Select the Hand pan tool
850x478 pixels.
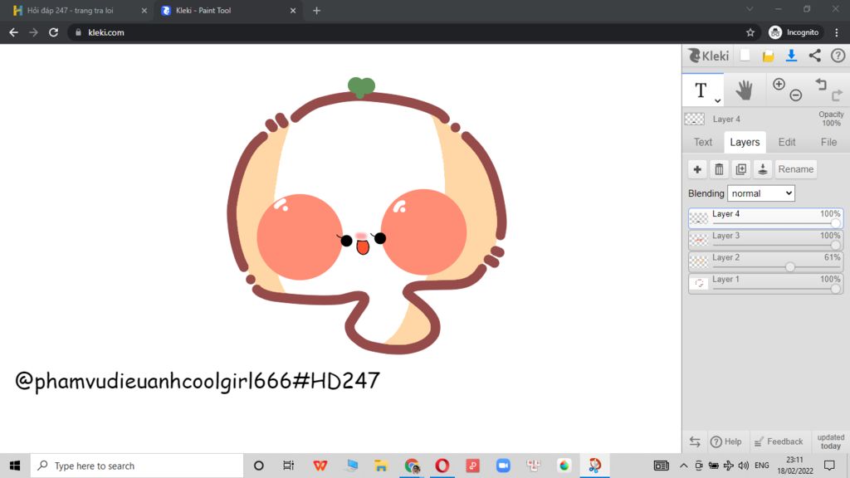coord(745,90)
